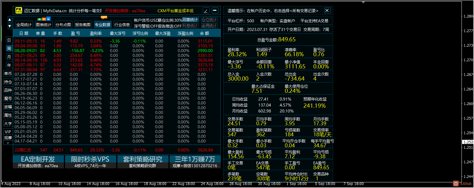
Task: Click the 盈利率 value 28.32%
Action: pos(237,54)
